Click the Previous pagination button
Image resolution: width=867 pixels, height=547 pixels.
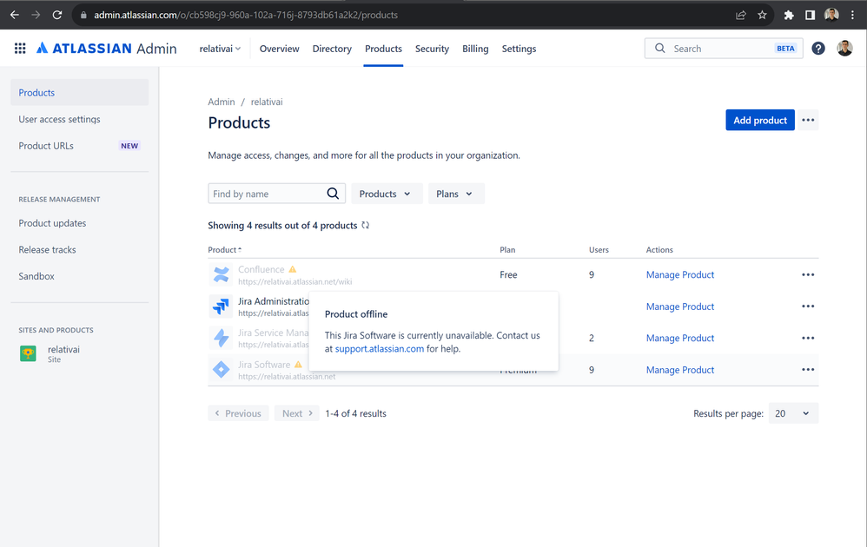[x=238, y=413]
